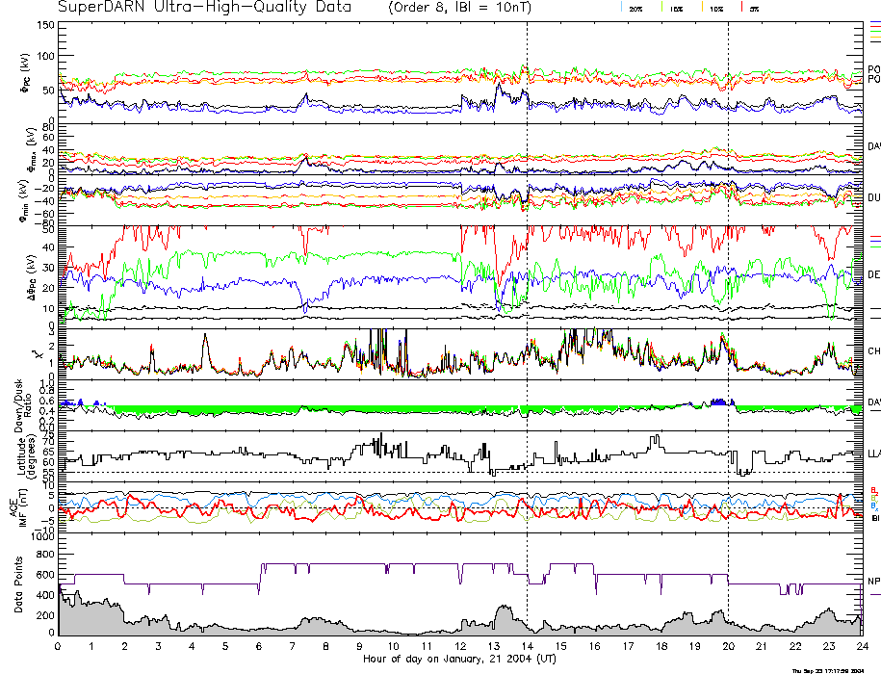The width and height of the screenshot is (881, 674).
Task: Click the black |B| legend label
Action: (875, 518)
